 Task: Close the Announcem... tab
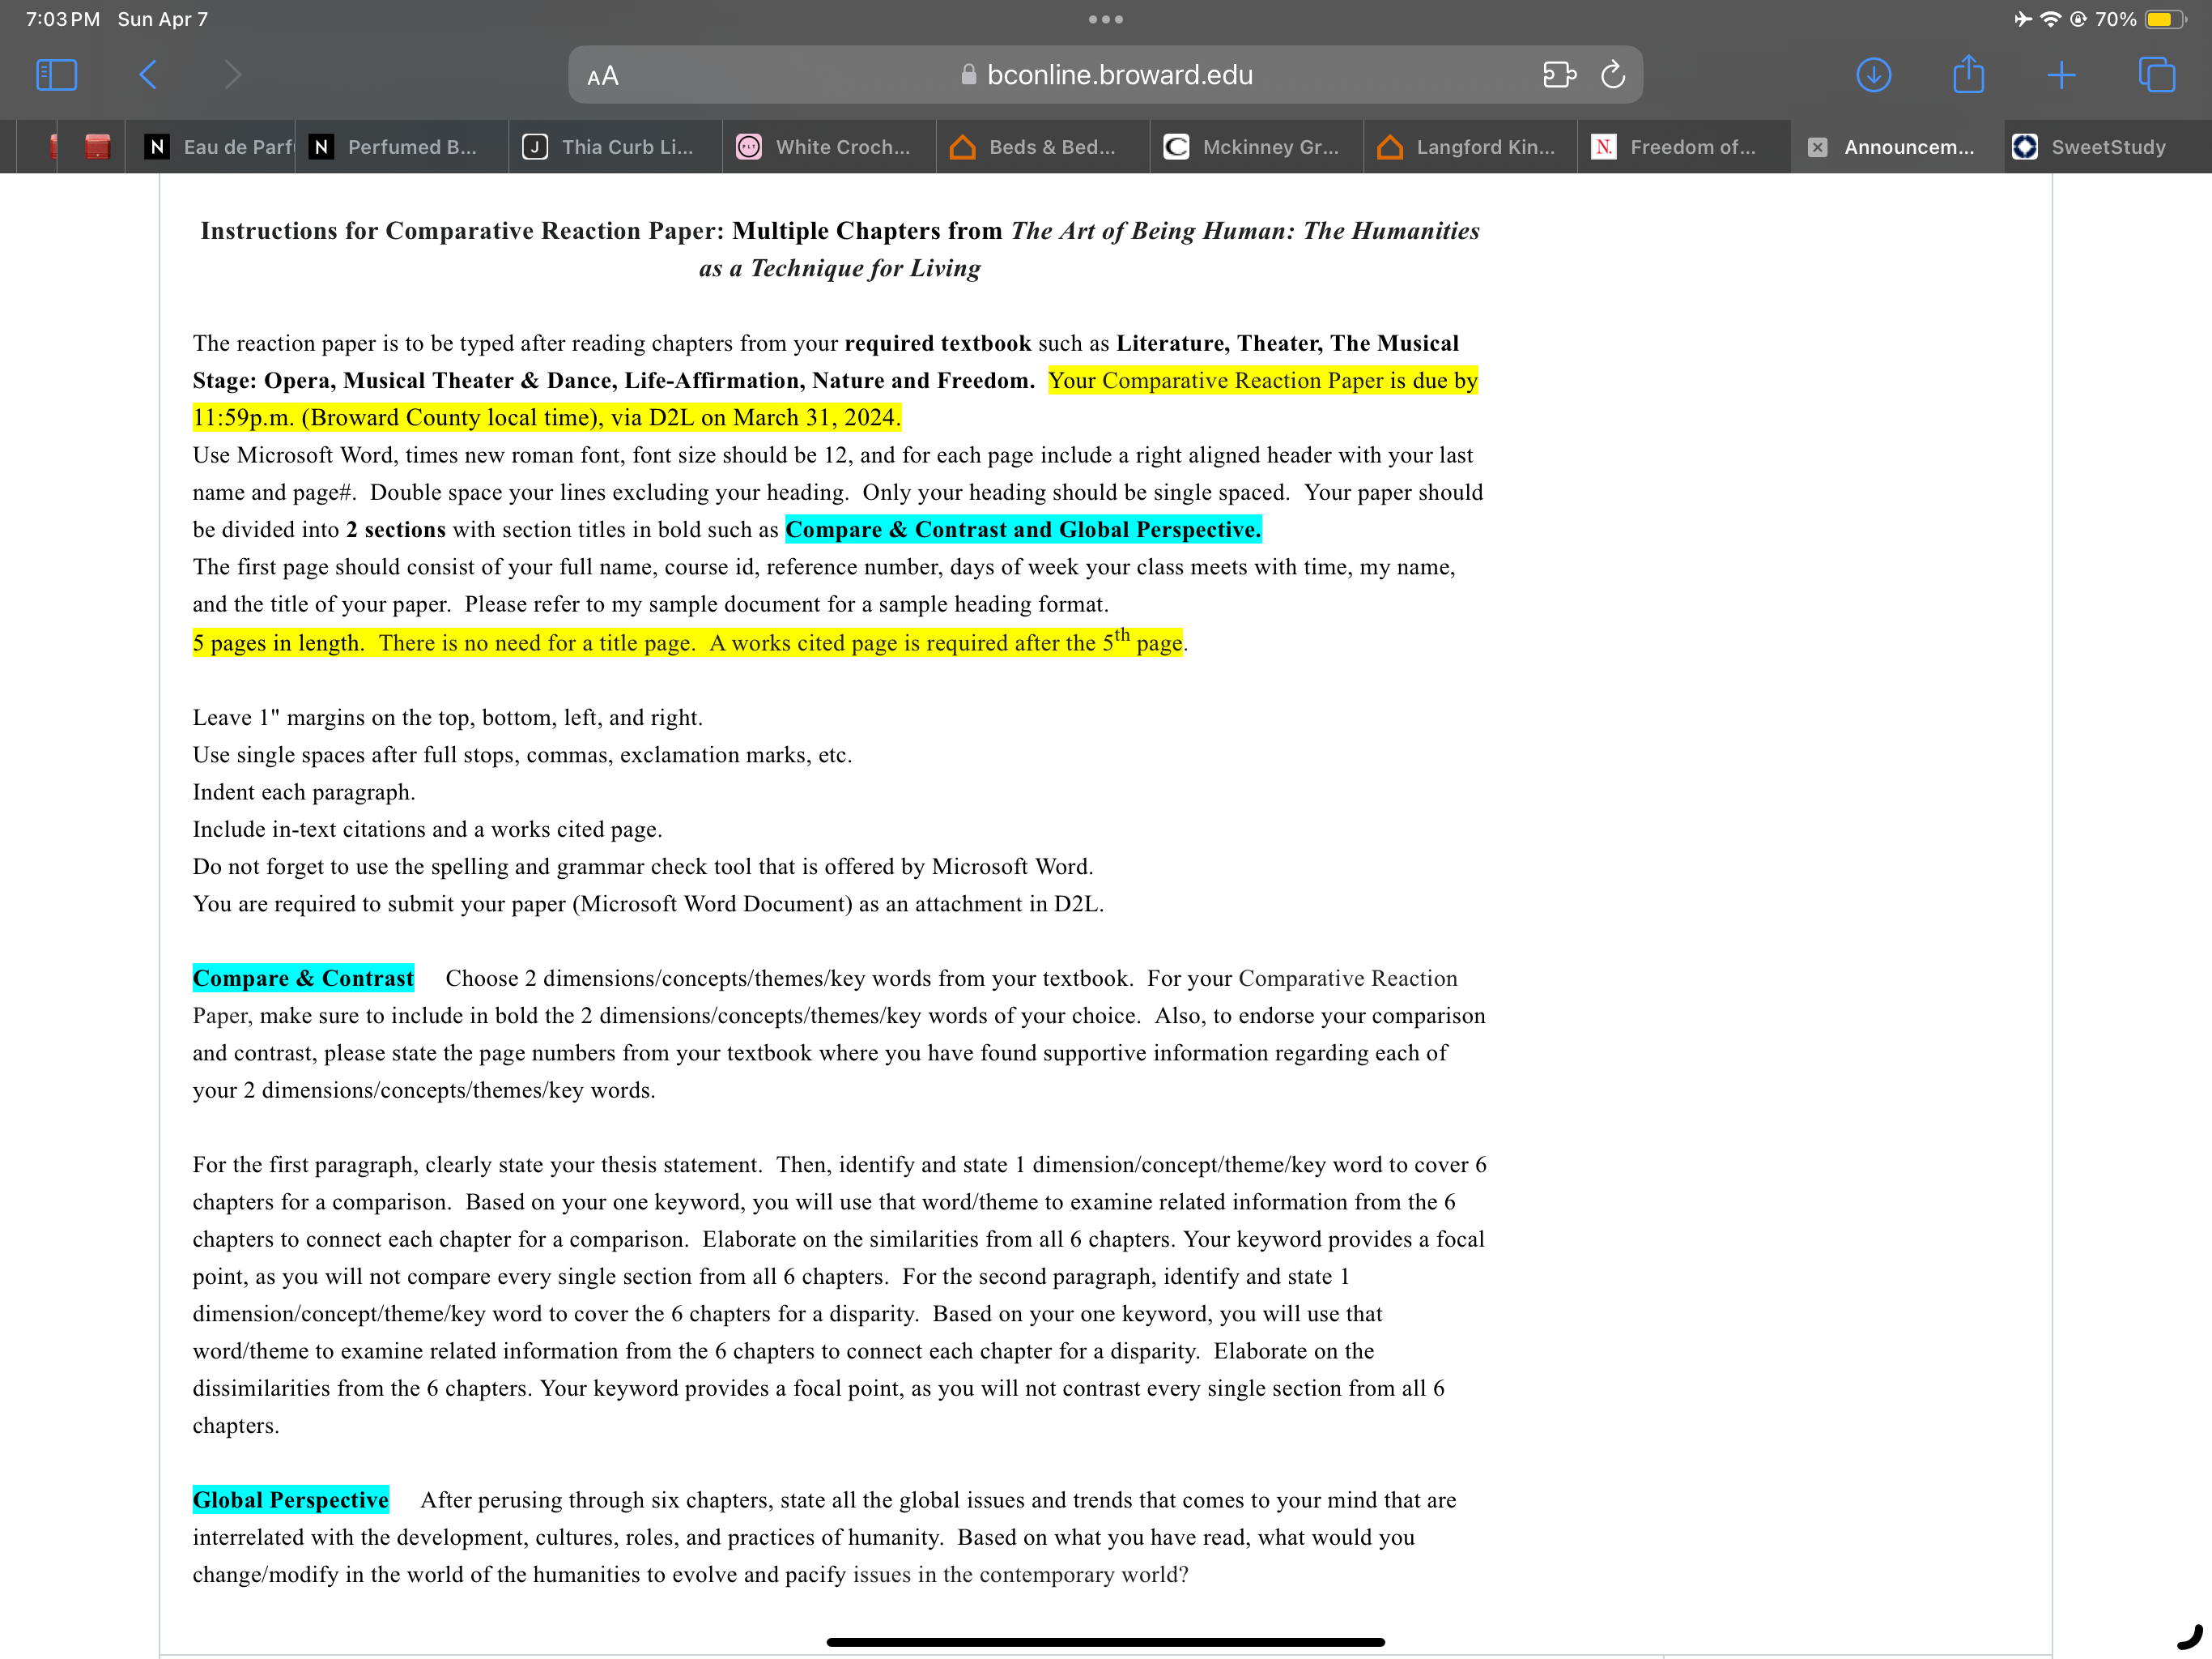1817,147
